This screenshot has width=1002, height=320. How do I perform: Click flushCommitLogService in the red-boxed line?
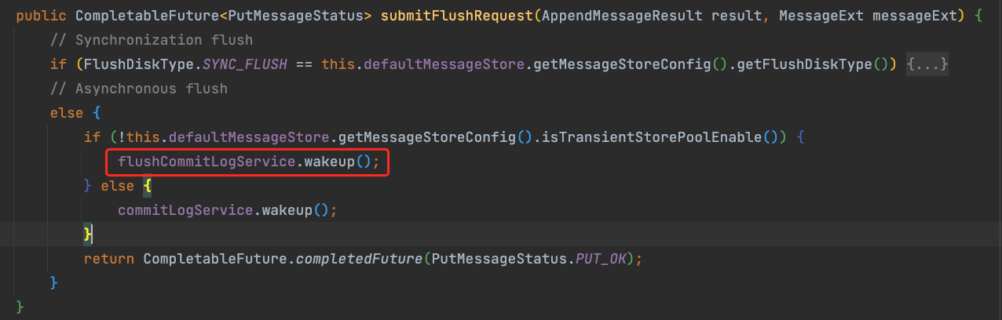point(207,162)
